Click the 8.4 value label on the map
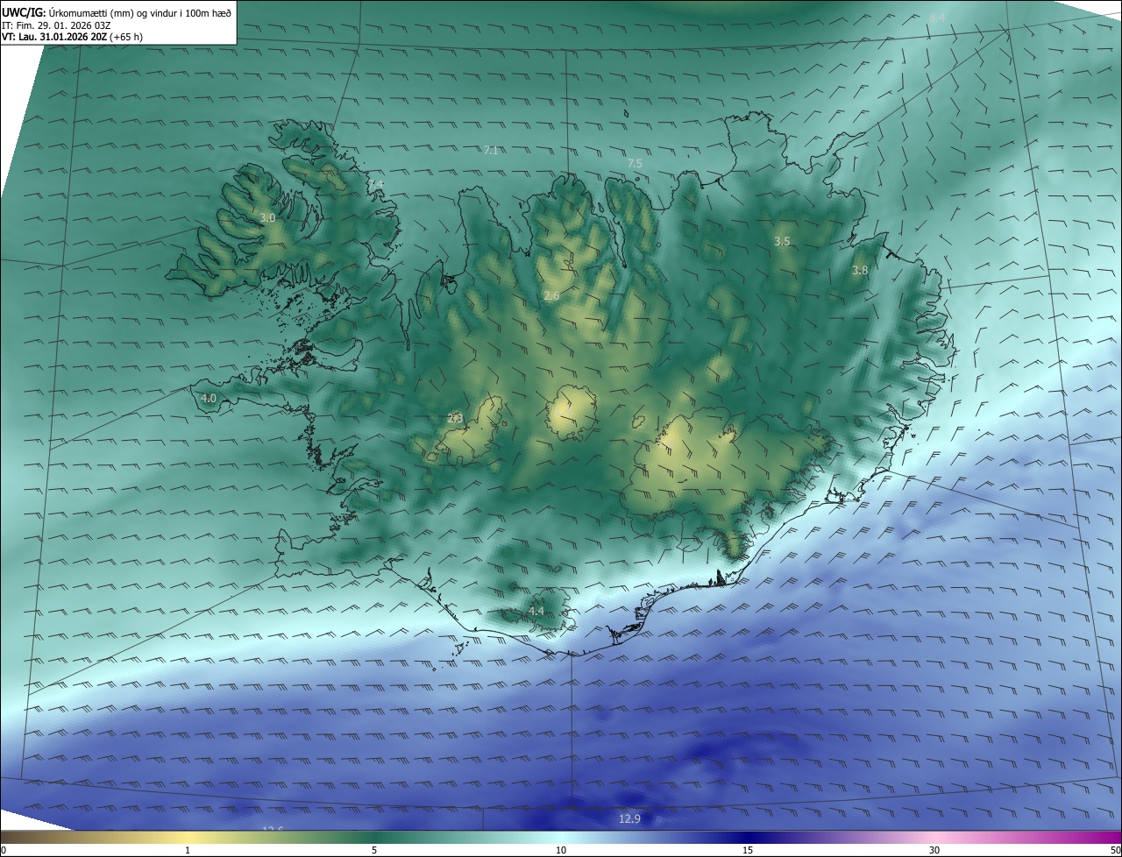 point(937,18)
